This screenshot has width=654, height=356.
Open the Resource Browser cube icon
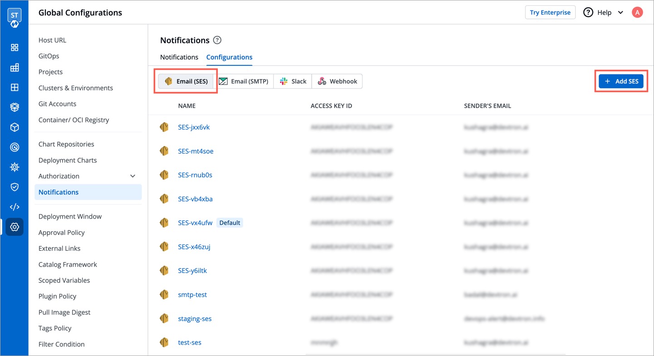click(15, 127)
